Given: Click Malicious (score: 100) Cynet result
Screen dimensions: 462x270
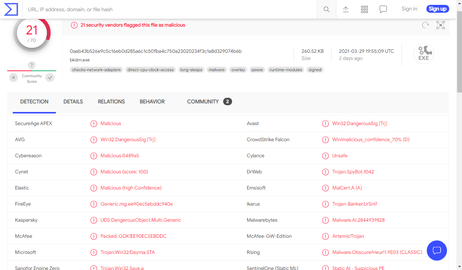Looking at the screenshot, I should click(x=124, y=172).
